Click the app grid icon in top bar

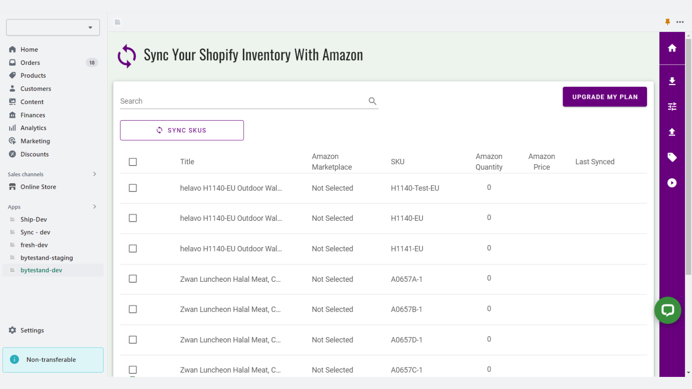[118, 22]
